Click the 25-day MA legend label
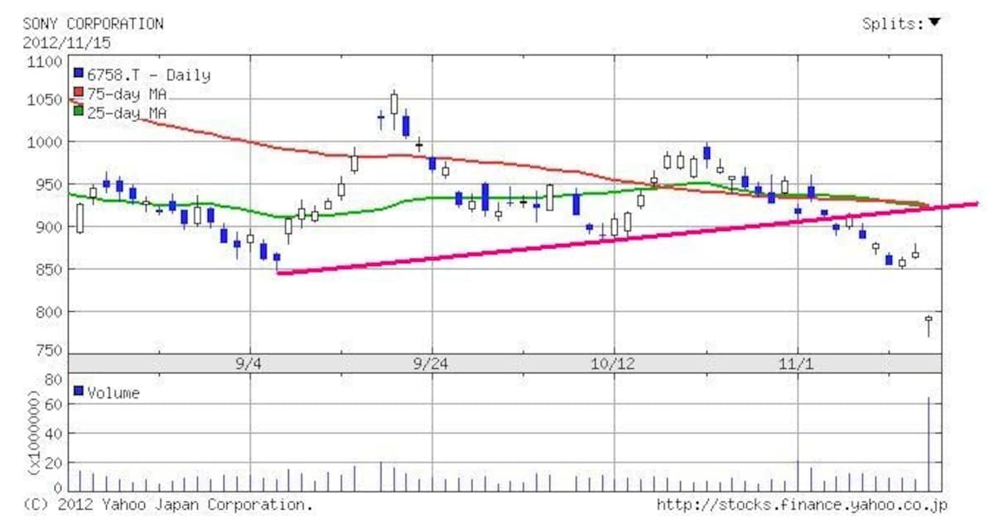 [x=127, y=112]
